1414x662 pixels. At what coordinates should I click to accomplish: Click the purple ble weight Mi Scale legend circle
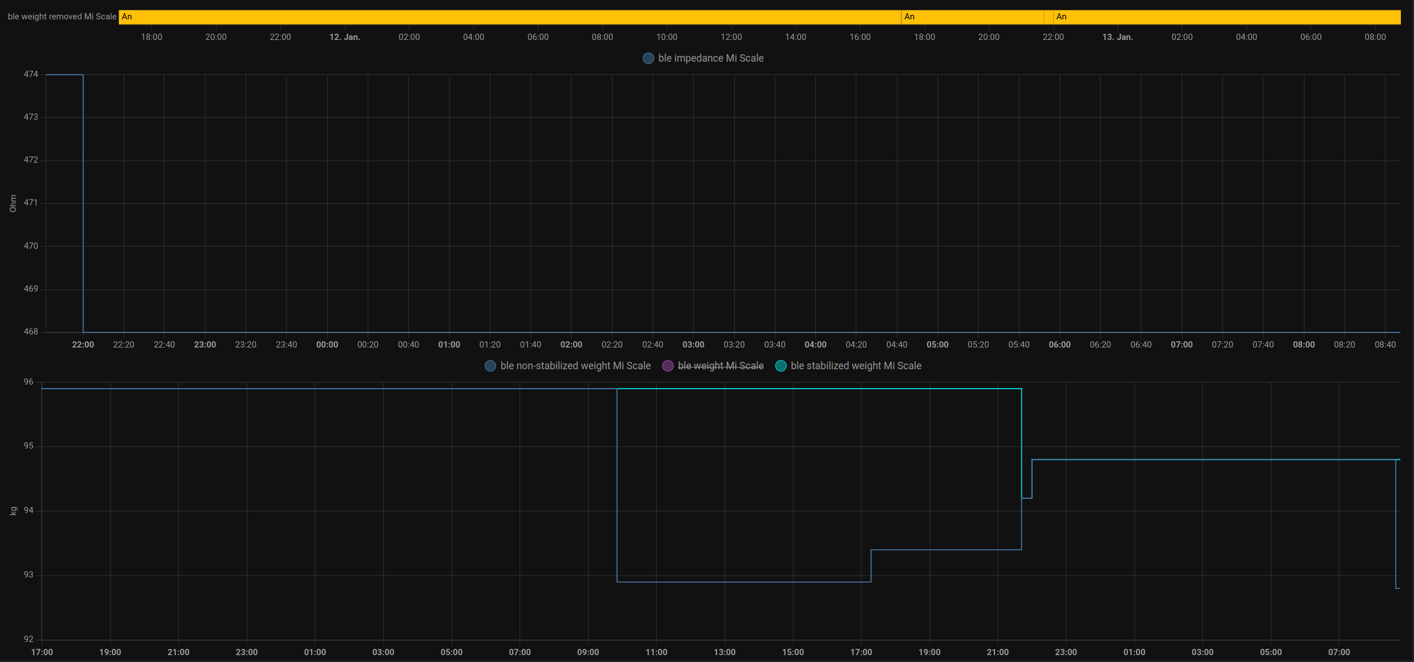pyautogui.click(x=668, y=366)
